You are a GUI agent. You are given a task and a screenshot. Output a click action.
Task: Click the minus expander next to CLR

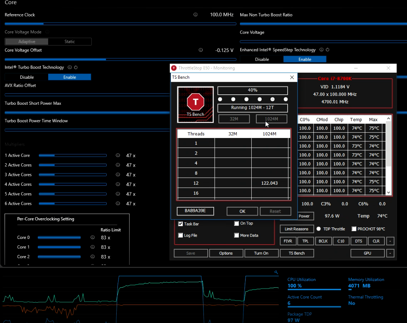[x=390, y=241]
